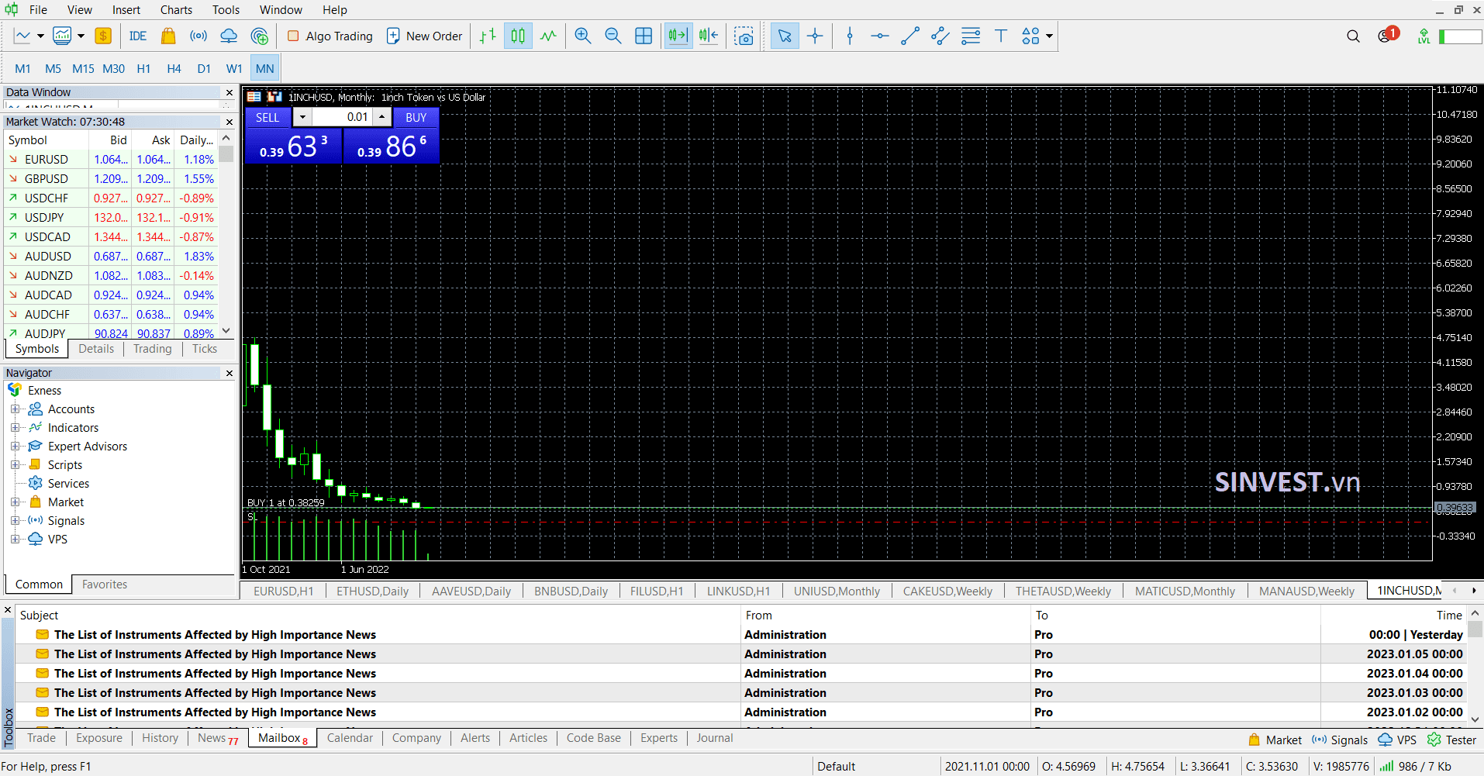The width and height of the screenshot is (1484, 776).
Task: Click the dollar depth of market icon
Action: pos(103,36)
